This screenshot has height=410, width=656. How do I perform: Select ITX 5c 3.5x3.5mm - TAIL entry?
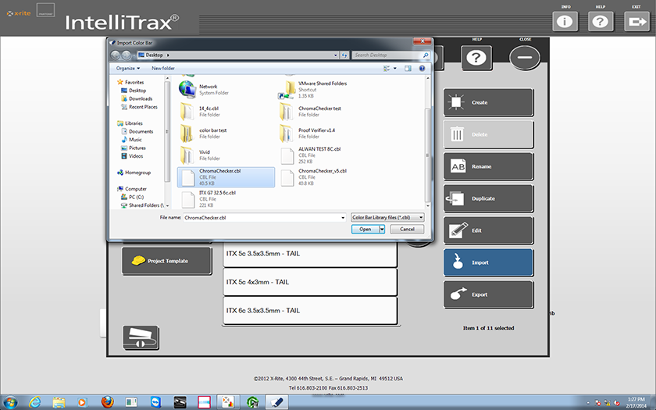point(309,254)
